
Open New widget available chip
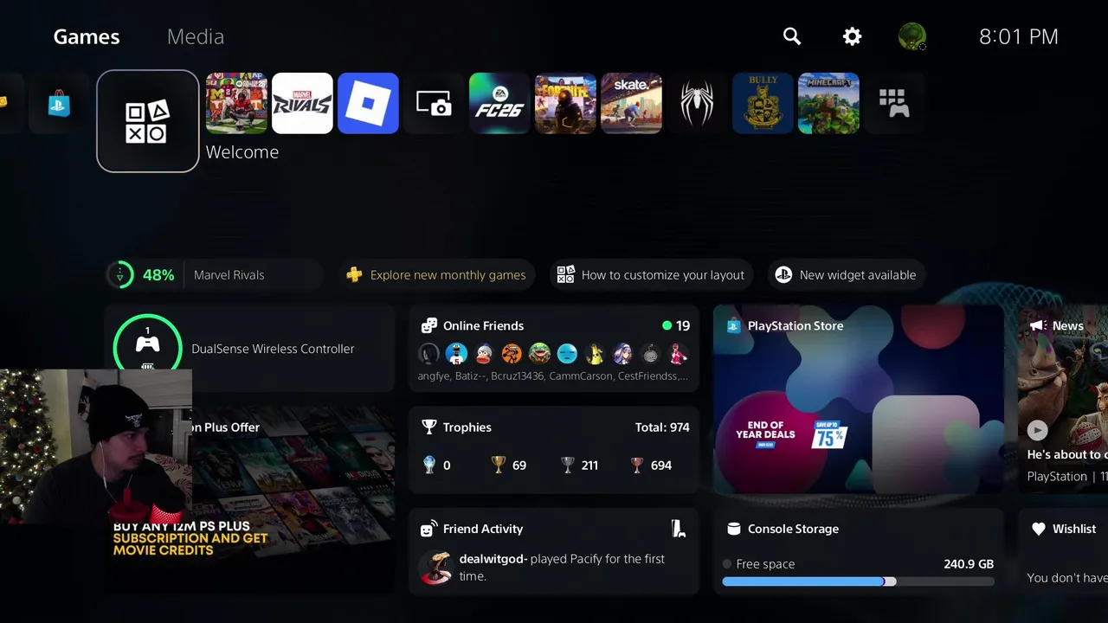[x=846, y=275]
